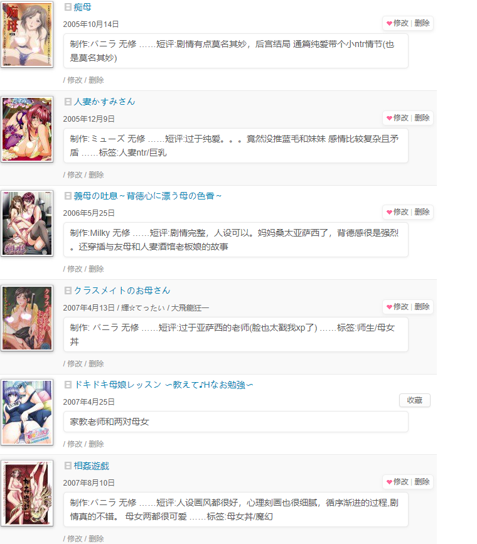Screen dimensions: 477x544
Task: Click type icon before 人妻かすみさん title
Action: click(68, 102)
